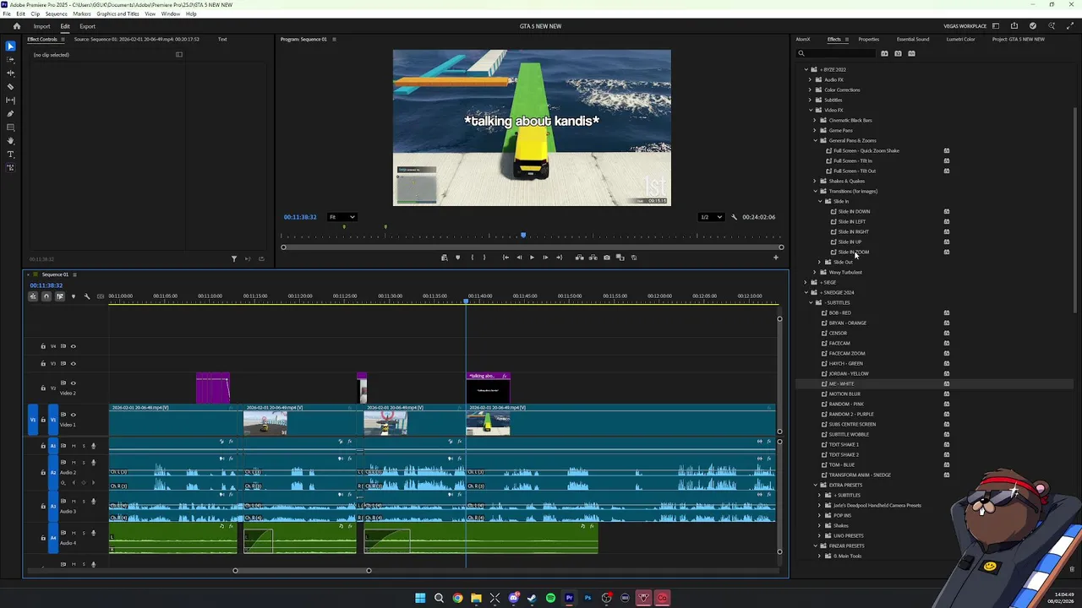Select the Type tool
Viewport: 1082px width, 608px height.
pos(10,155)
